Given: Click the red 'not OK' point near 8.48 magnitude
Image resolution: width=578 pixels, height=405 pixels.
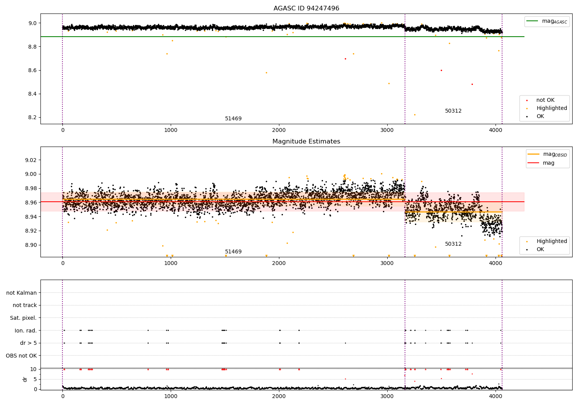Looking at the screenshot, I should point(472,84).
